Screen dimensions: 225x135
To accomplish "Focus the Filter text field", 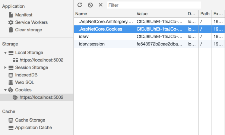I will point(154,5).
